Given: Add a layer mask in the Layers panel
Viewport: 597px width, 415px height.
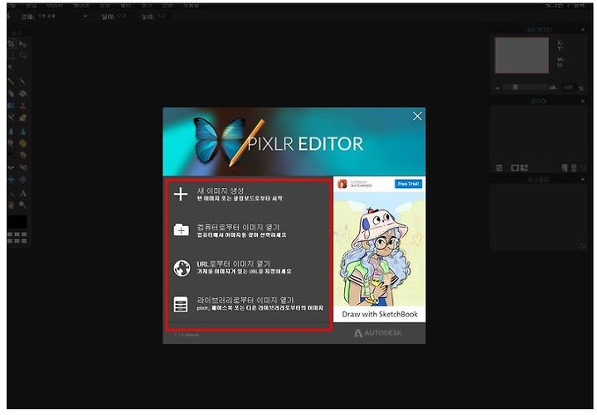Looking at the screenshot, I should pyautogui.click(x=515, y=167).
